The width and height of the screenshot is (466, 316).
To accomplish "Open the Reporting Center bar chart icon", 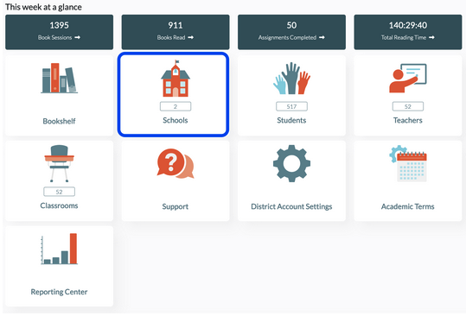I will click(59, 249).
